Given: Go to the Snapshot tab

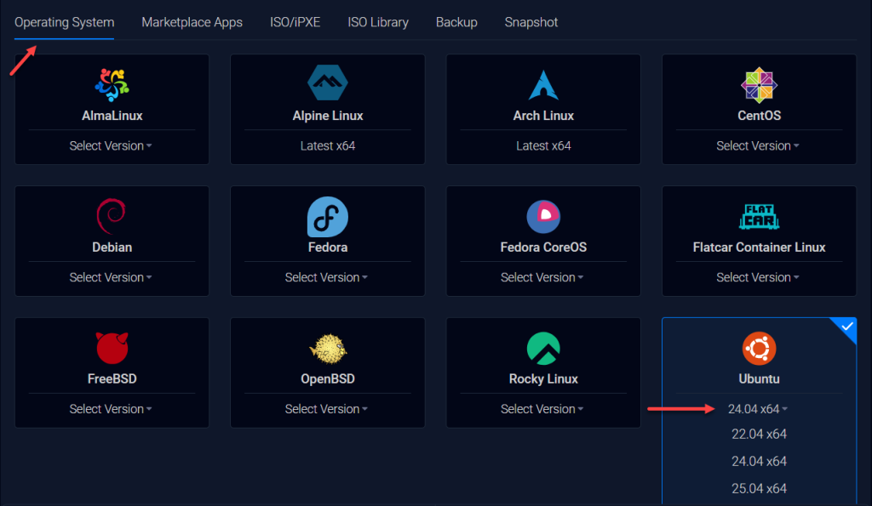Looking at the screenshot, I should click(x=531, y=22).
